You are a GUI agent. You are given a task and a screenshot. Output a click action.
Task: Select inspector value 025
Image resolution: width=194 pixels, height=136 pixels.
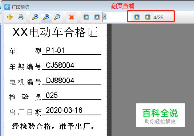(x=52, y=95)
